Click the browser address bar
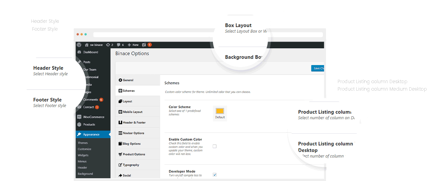 208,34
